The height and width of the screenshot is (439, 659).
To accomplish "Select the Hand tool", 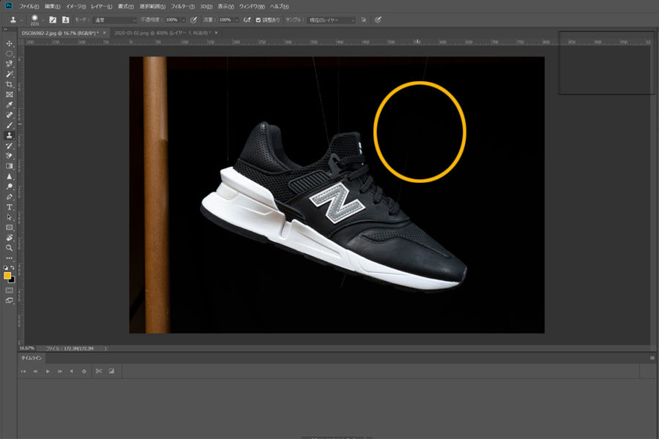I will [x=10, y=238].
